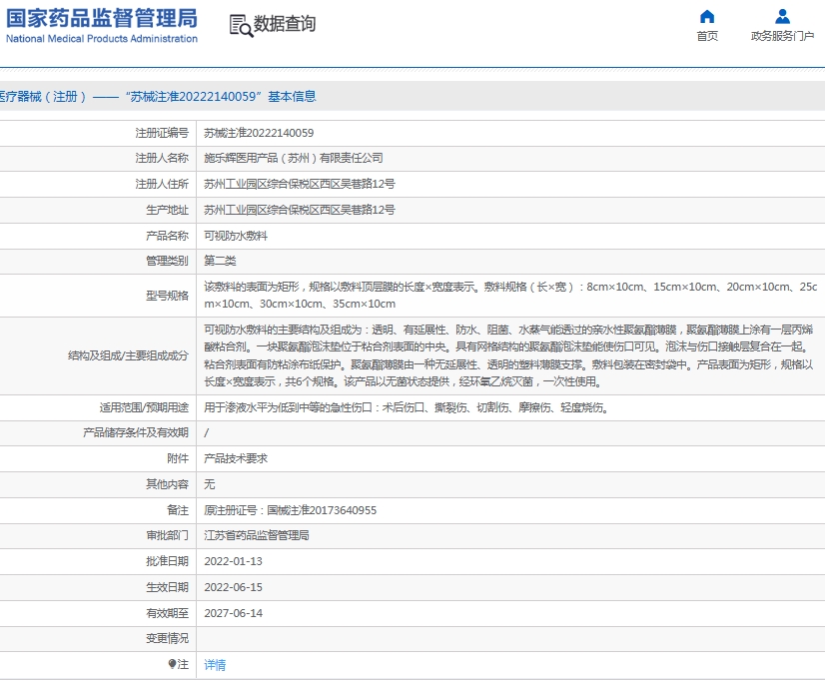Click the 注册人住所 row label
This screenshot has width=825, height=682.
[162, 184]
